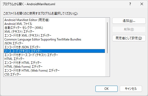The width and height of the screenshot is (148, 96).
Task: Click the キャンセル button
Action: pos(131,89)
